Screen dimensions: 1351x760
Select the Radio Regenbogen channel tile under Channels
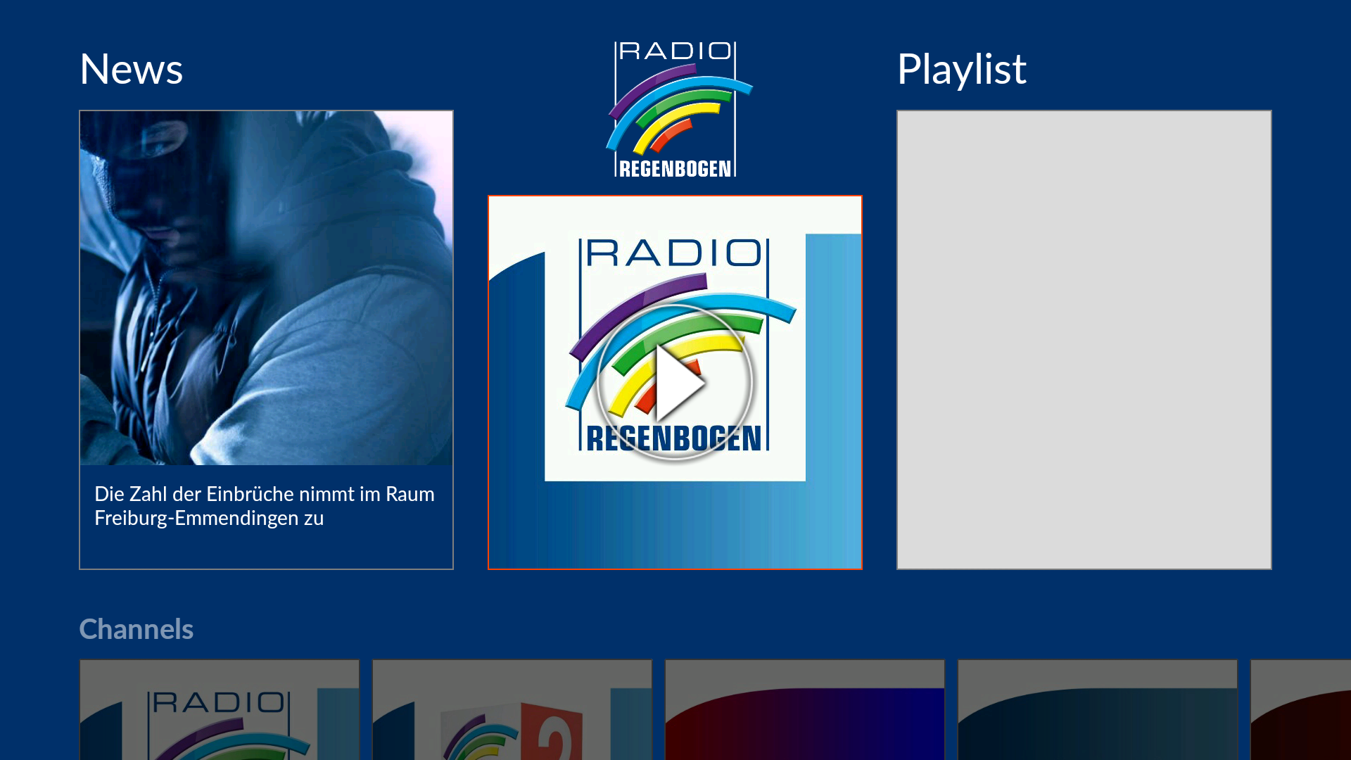point(219,709)
